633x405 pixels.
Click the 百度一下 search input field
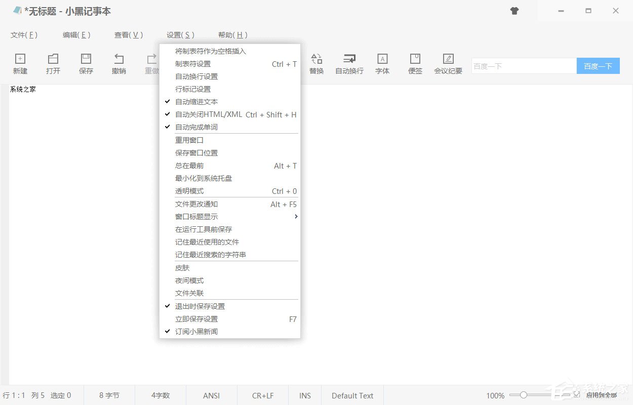pyautogui.click(x=522, y=65)
